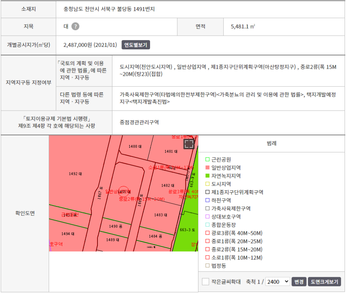Viewport: 346px width, 293px height.
Task: Click the 도시지역 yellow legend swatch
Action: [x=207, y=184]
